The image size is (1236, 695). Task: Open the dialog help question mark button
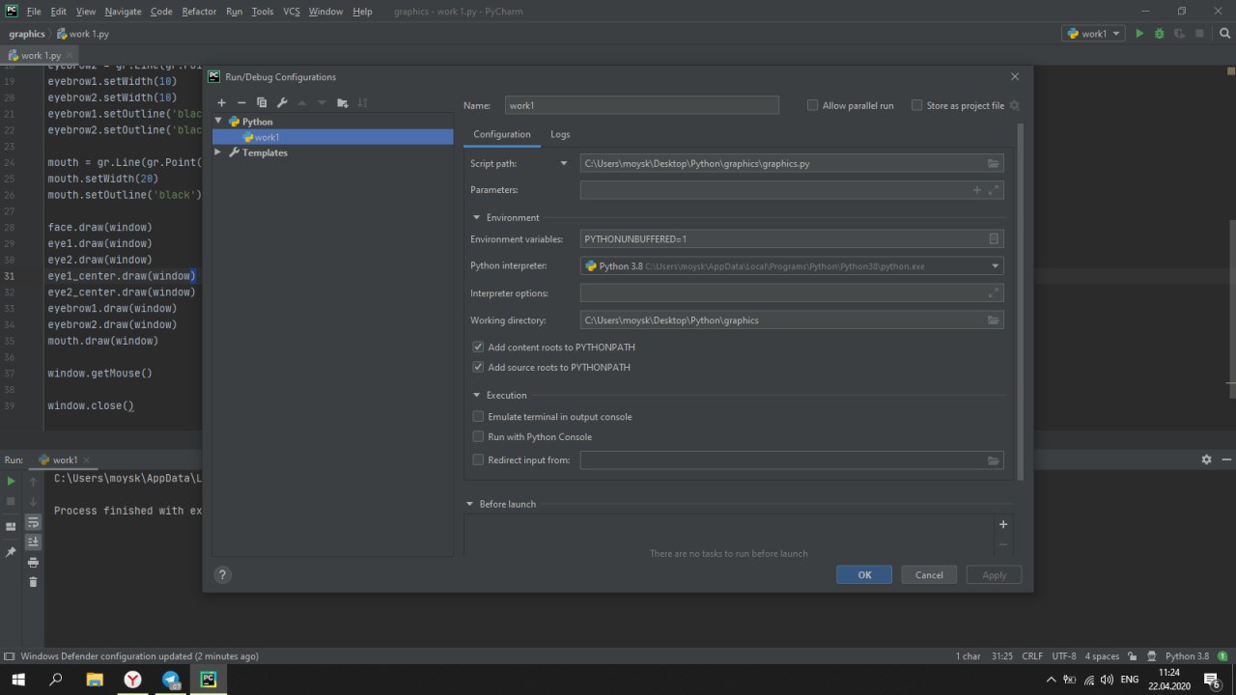tap(222, 574)
